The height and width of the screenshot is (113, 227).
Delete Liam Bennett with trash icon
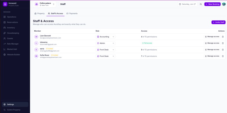point(223,37)
